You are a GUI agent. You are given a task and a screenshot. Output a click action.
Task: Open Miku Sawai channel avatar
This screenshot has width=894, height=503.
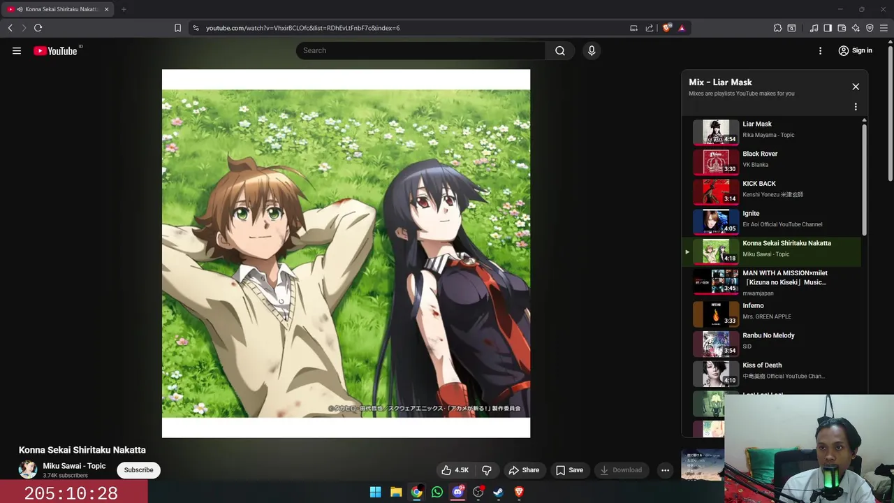pos(28,469)
